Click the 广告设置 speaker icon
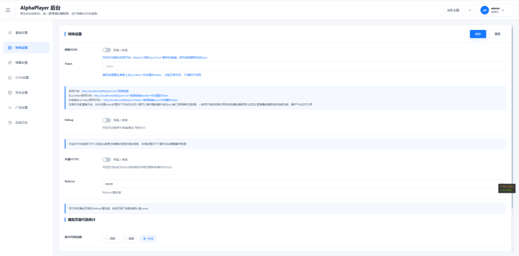Screen dimensions: 519x256 (x=10, y=108)
